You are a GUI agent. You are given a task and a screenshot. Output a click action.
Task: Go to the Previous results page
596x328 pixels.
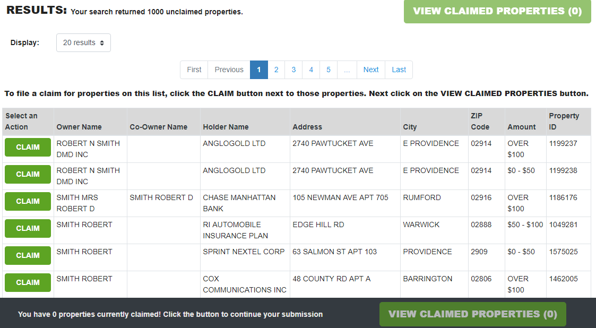(x=229, y=70)
